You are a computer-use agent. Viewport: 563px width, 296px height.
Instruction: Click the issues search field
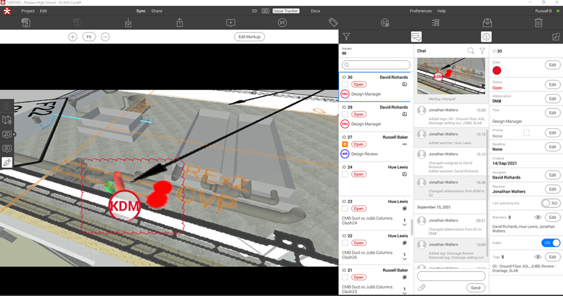coord(376,65)
